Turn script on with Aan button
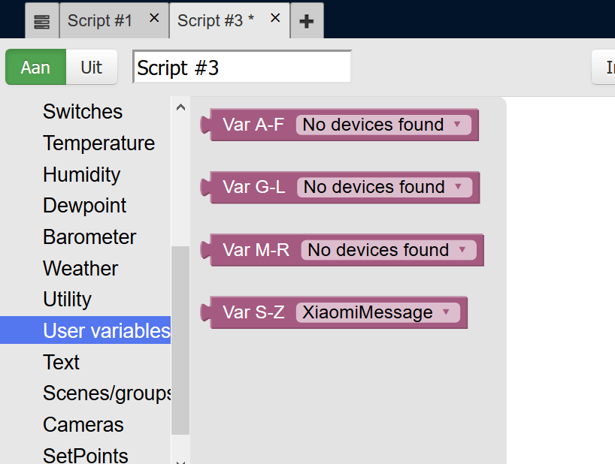This screenshot has width=615, height=464. click(x=35, y=67)
